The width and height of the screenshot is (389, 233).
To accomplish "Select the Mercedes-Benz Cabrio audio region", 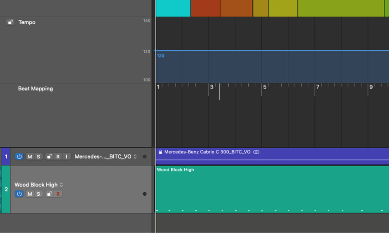I will coord(272,156).
